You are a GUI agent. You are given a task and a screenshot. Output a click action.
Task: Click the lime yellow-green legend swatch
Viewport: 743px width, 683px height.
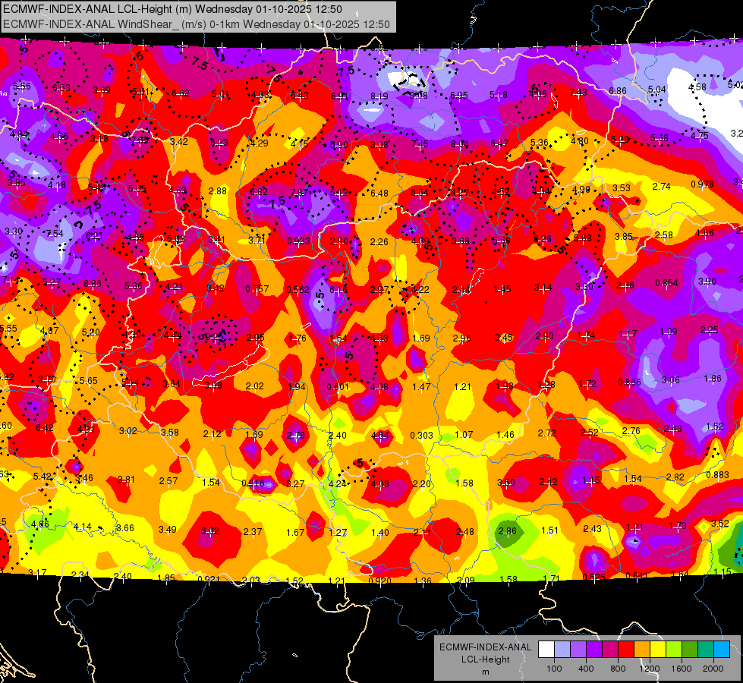click(674, 650)
